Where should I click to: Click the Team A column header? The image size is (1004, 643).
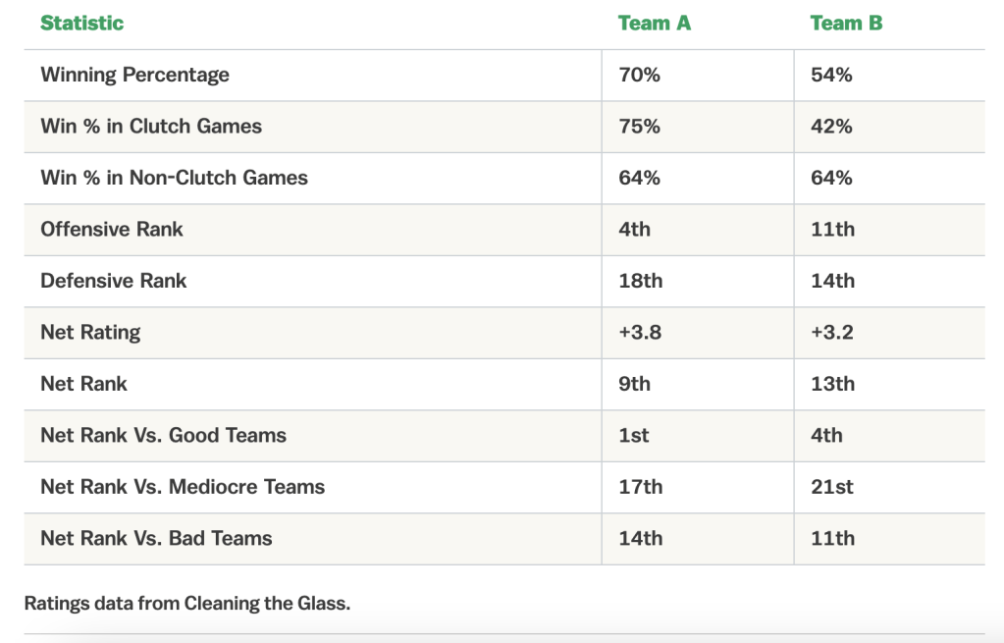655,23
